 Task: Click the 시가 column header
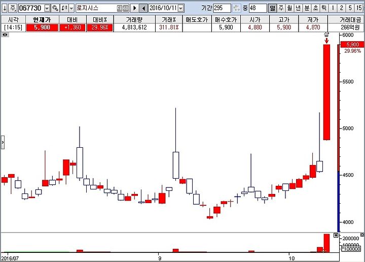[255, 20]
